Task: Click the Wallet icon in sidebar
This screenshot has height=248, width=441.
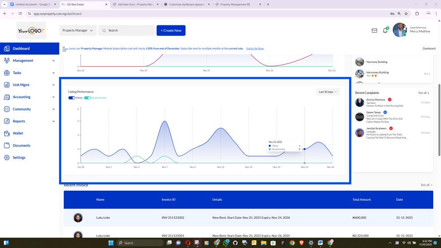Action: coord(6,133)
